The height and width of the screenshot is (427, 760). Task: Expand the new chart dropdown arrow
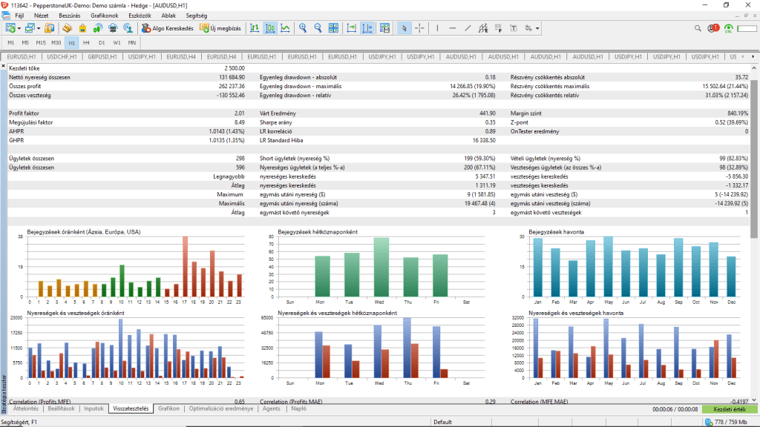pyautogui.click(x=19, y=28)
